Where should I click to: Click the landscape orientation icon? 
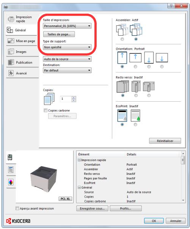click(x=135, y=58)
